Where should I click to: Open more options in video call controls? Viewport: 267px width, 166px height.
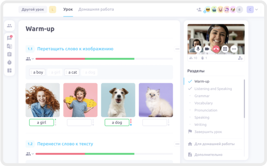(234, 49)
